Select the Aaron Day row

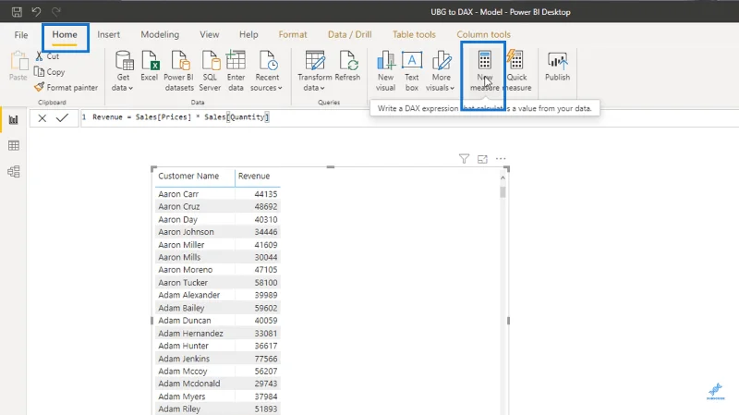click(218, 219)
